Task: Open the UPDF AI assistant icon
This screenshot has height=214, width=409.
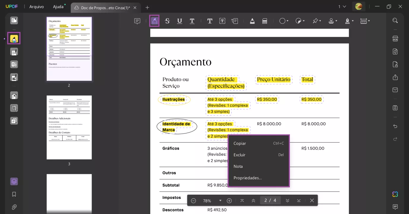Action: coord(395,194)
